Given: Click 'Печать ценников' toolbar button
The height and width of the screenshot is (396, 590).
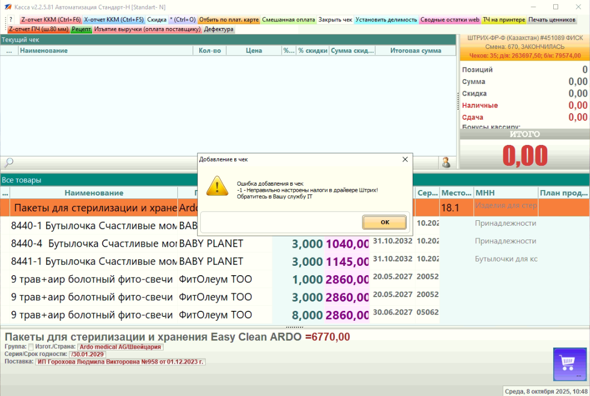Looking at the screenshot, I should point(552,20).
